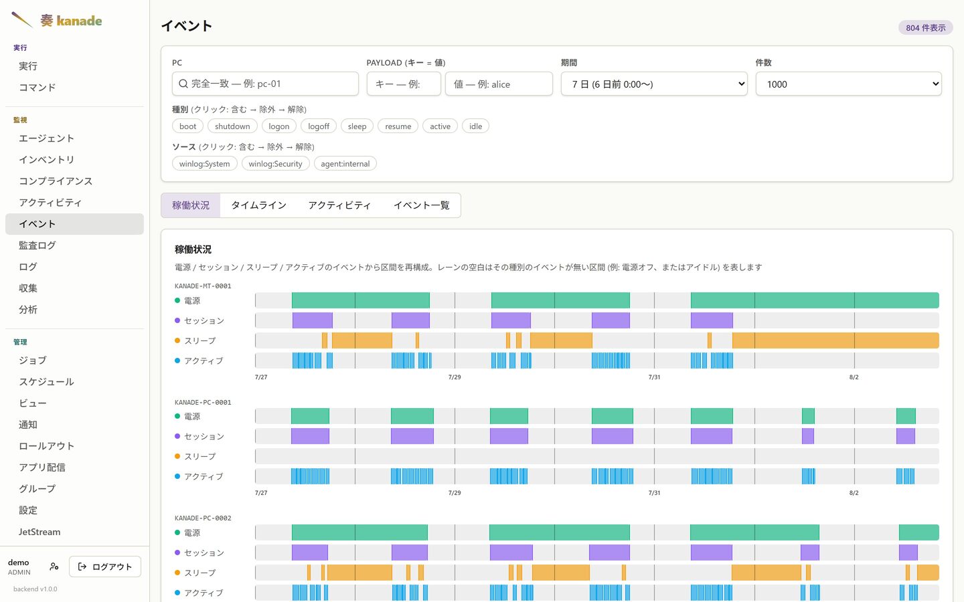Screen dimensions: 964x602
Task: Toggle the winlog:Security source filter
Action: 275,164
